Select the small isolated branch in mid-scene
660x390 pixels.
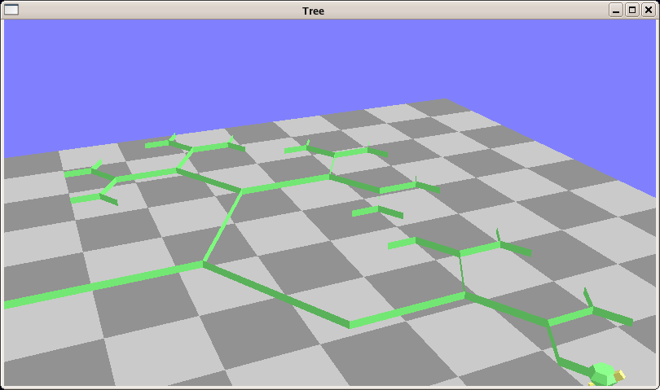(376, 212)
